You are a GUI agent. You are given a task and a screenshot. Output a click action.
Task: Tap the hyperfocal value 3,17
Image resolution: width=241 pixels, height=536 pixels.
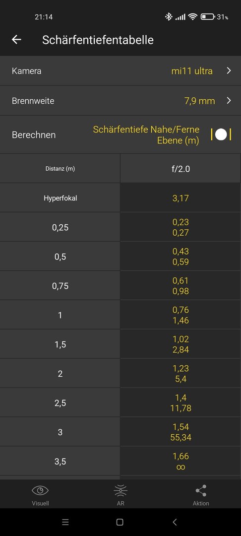click(181, 198)
